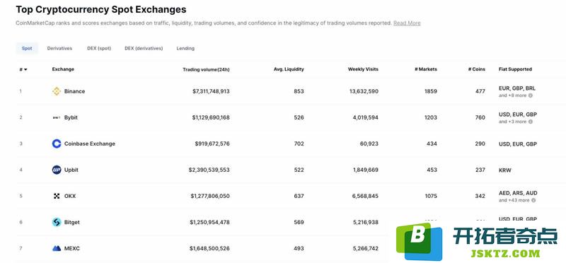The width and height of the screenshot is (566, 263).
Task: Sort by Weekly Visits column header
Action: (363, 69)
